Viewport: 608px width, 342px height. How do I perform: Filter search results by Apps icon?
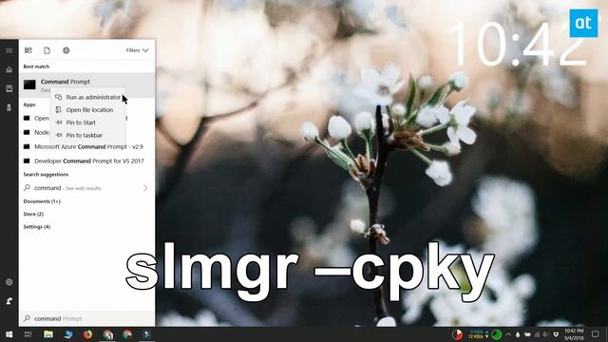click(28, 50)
